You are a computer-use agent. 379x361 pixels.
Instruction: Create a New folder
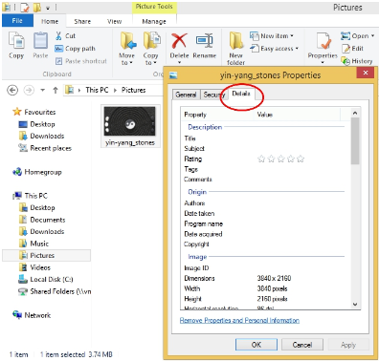pos(235,48)
